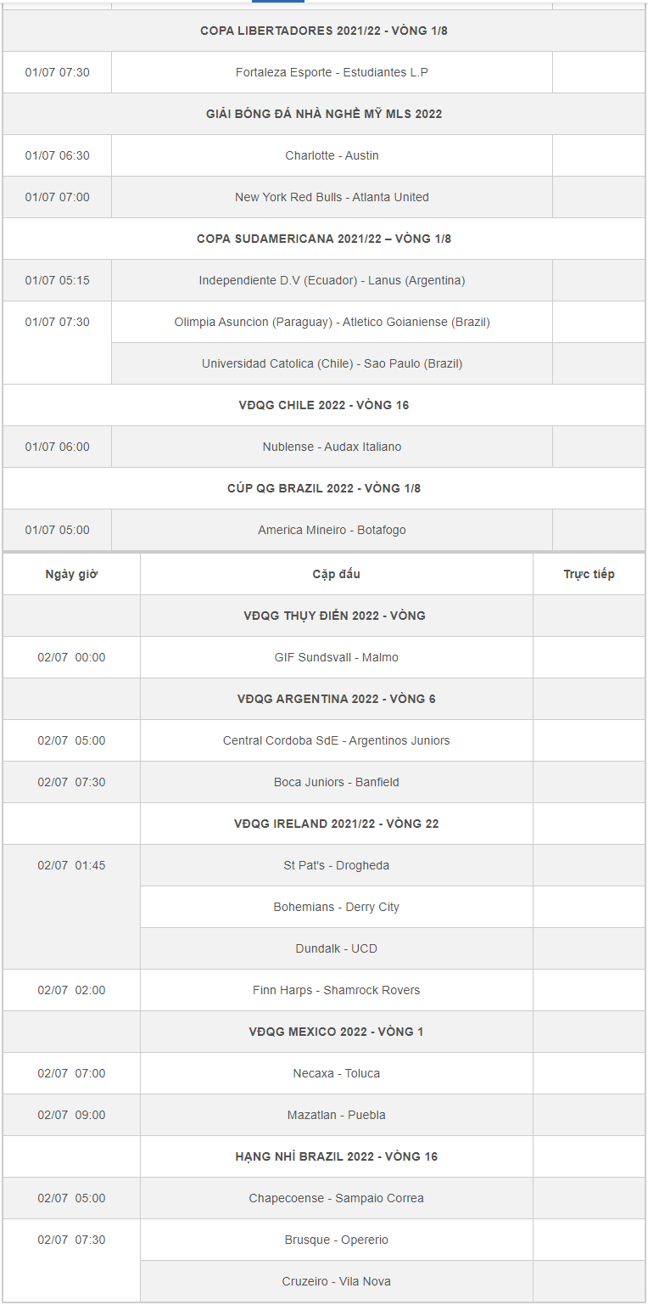
Task: Click the Copa Libertadores 2021/22 section header
Action: (x=323, y=31)
